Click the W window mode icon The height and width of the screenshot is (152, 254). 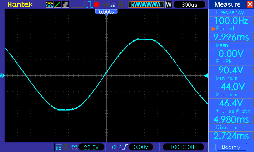tap(169, 4)
